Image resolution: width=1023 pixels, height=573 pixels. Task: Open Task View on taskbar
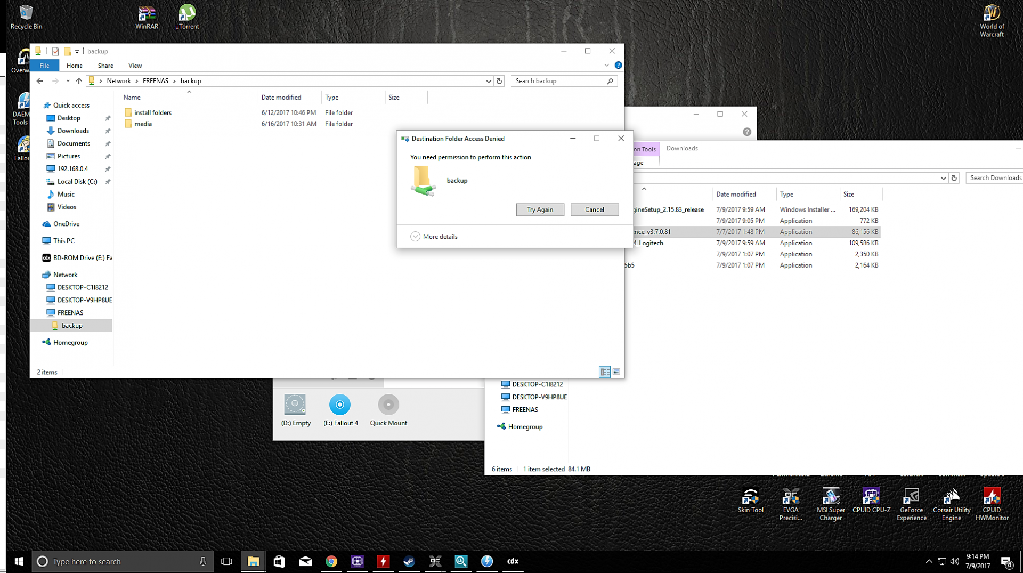227,561
